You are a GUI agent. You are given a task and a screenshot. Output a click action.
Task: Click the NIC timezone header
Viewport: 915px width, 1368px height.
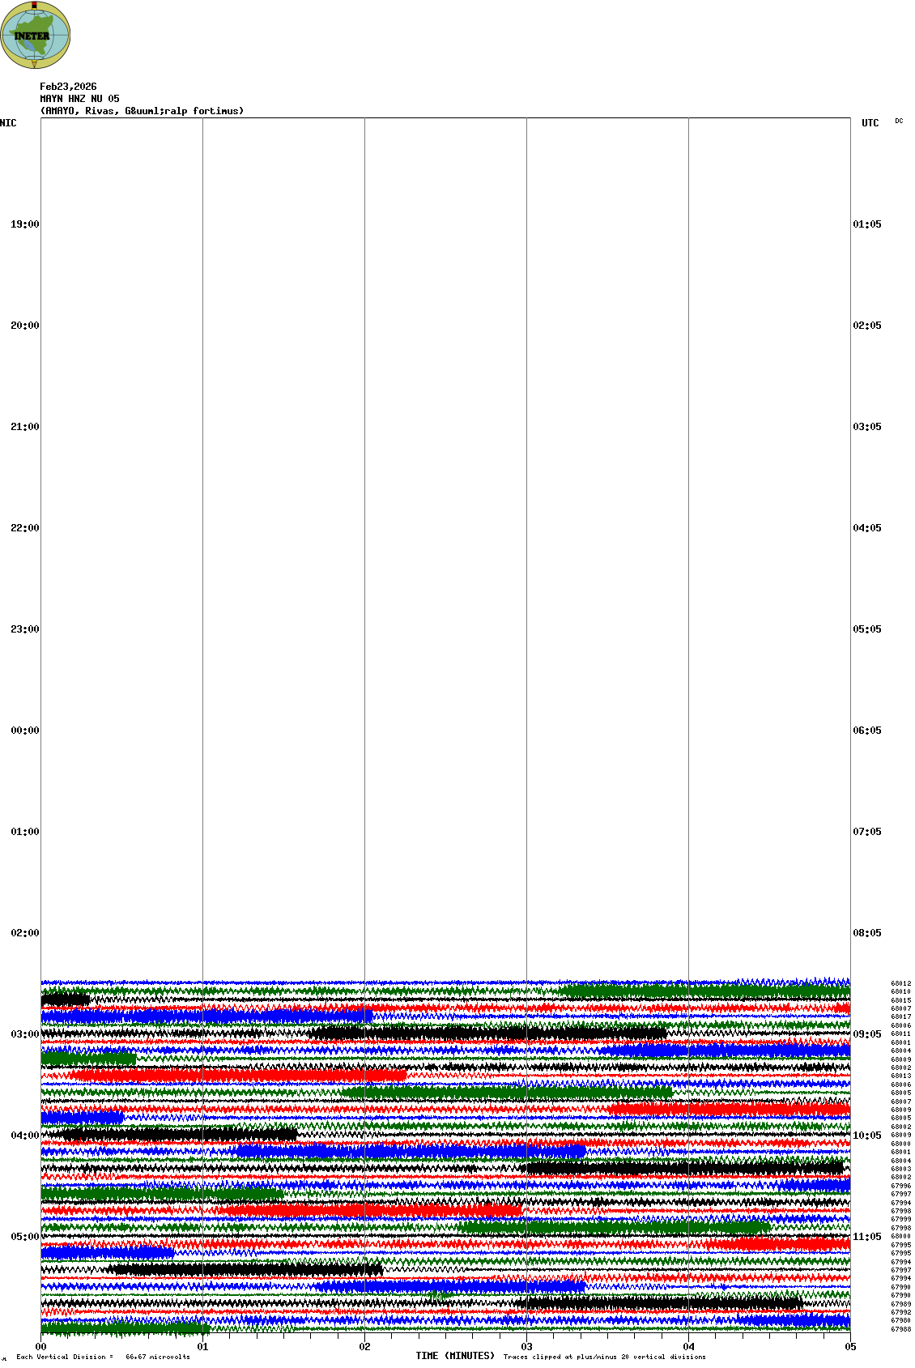8,123
